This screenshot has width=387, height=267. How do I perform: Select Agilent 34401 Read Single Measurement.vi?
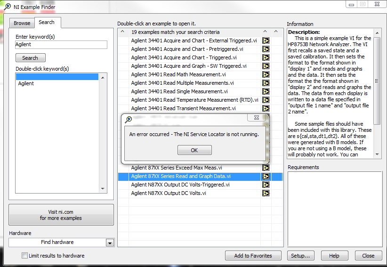pyautogui.click(x=179, y=91)
